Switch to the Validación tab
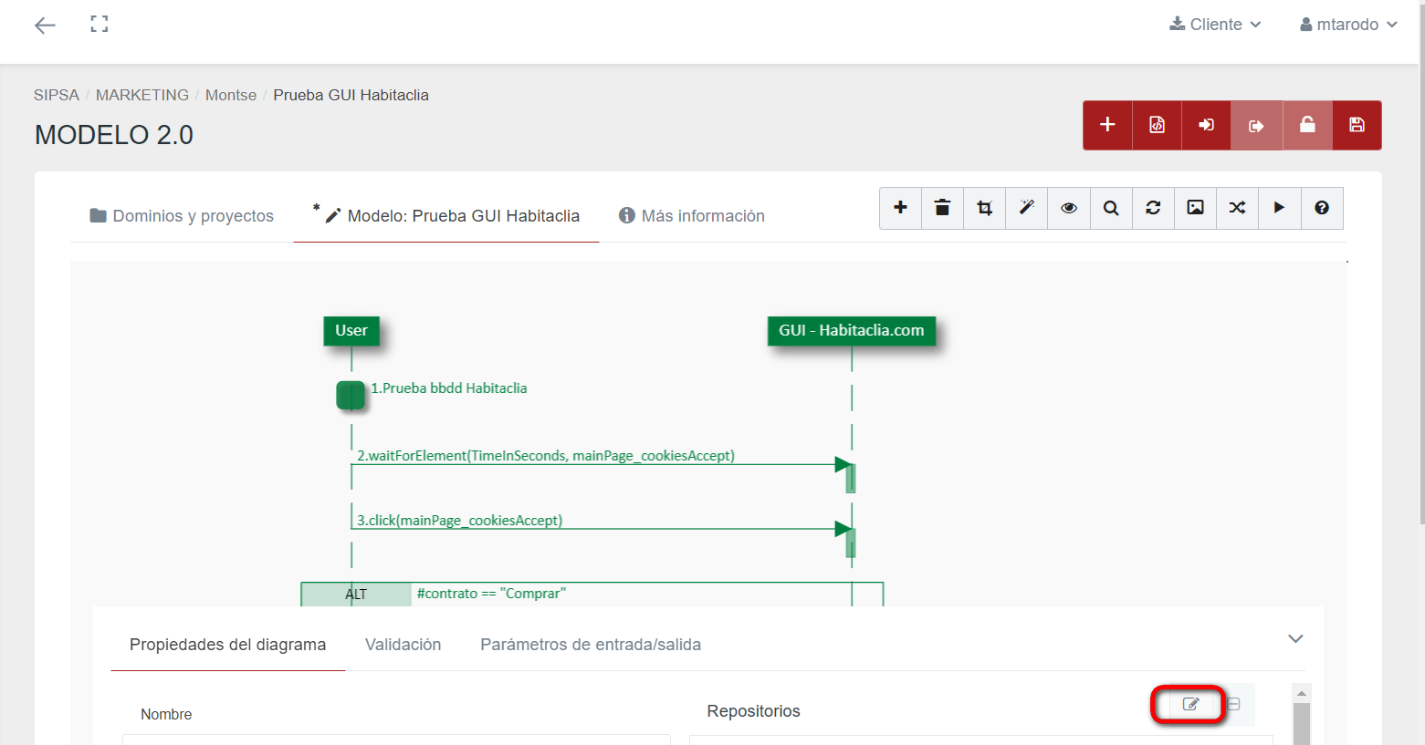 tap(403, 645)
